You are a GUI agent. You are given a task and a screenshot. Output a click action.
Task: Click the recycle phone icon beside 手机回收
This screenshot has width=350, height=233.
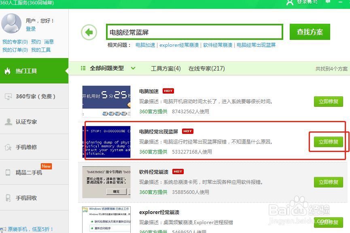(8, 198)
